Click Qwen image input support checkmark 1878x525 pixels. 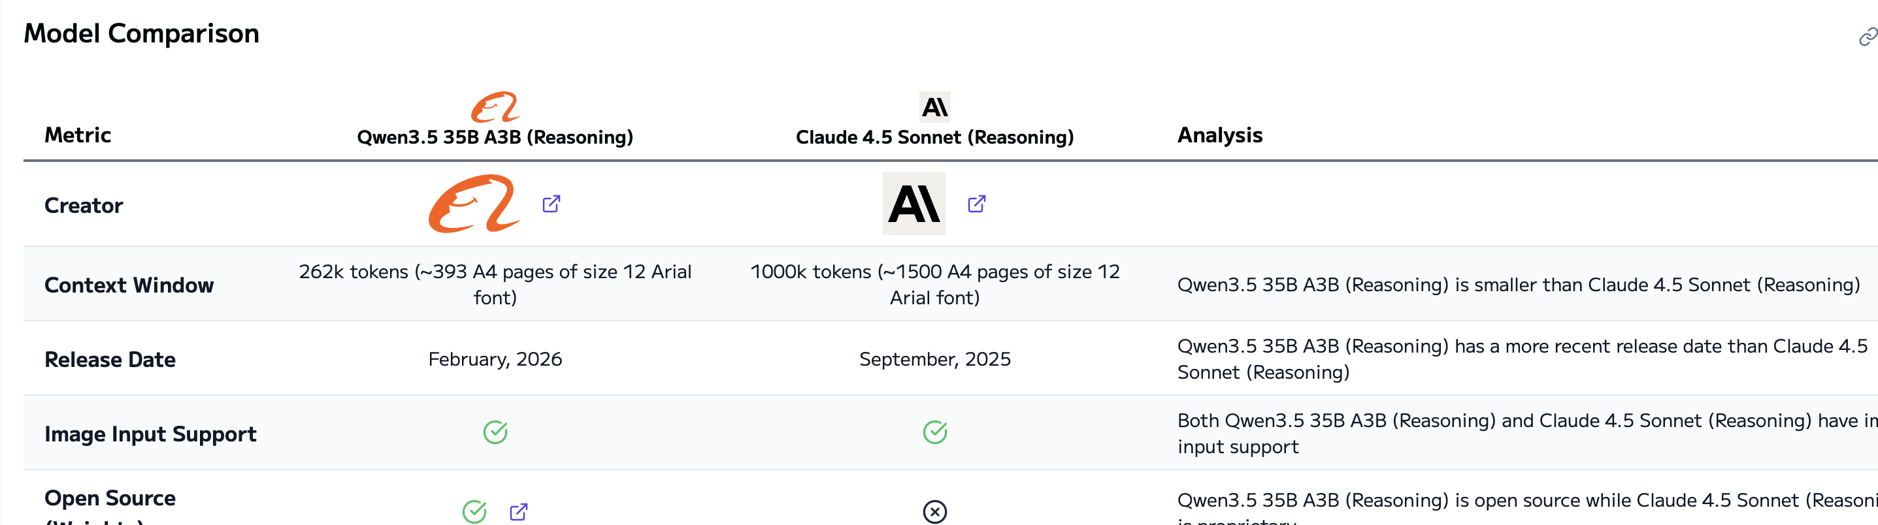tap(495, 432)
